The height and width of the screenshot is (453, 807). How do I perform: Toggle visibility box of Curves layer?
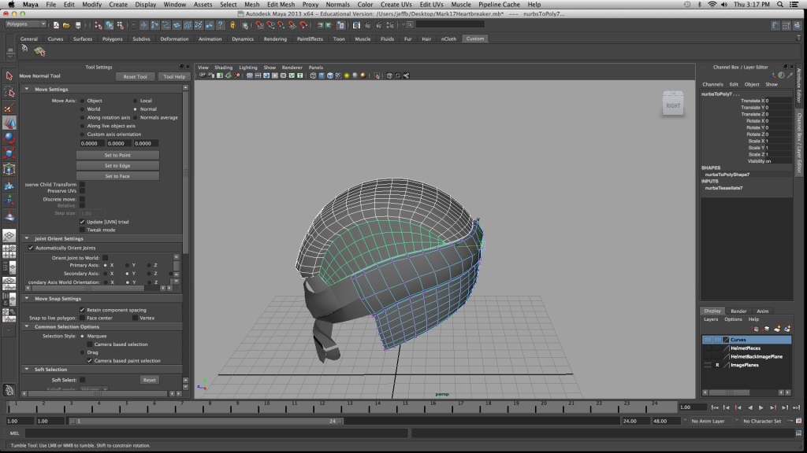click(x=708, y=340)
